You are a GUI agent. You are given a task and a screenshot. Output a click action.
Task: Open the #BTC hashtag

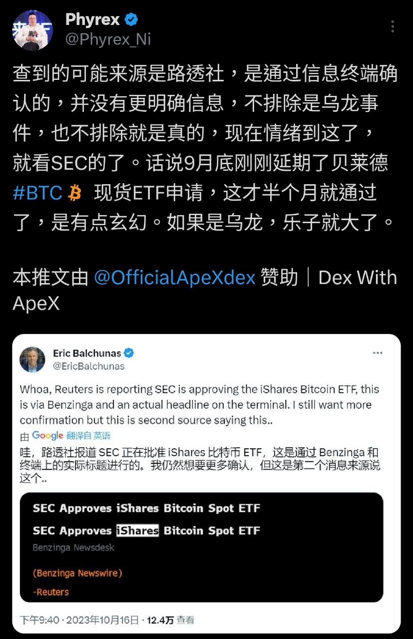pyautogui.click(x=37, y=193)
